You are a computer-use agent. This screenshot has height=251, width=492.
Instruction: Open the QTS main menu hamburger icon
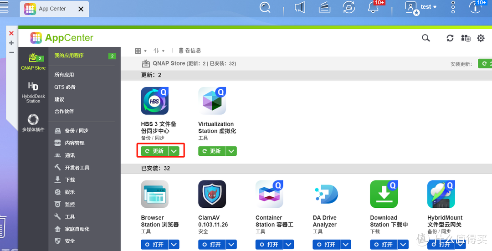click(x=4, y=7)
